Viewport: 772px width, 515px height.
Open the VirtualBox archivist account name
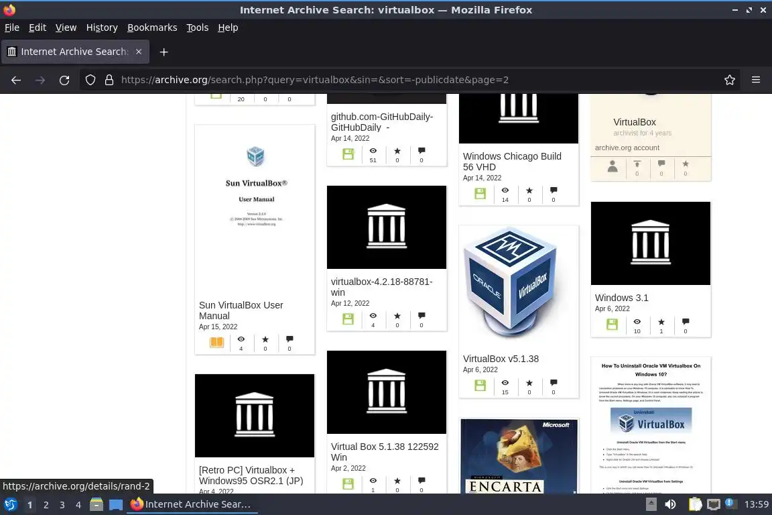click(634, 122)
